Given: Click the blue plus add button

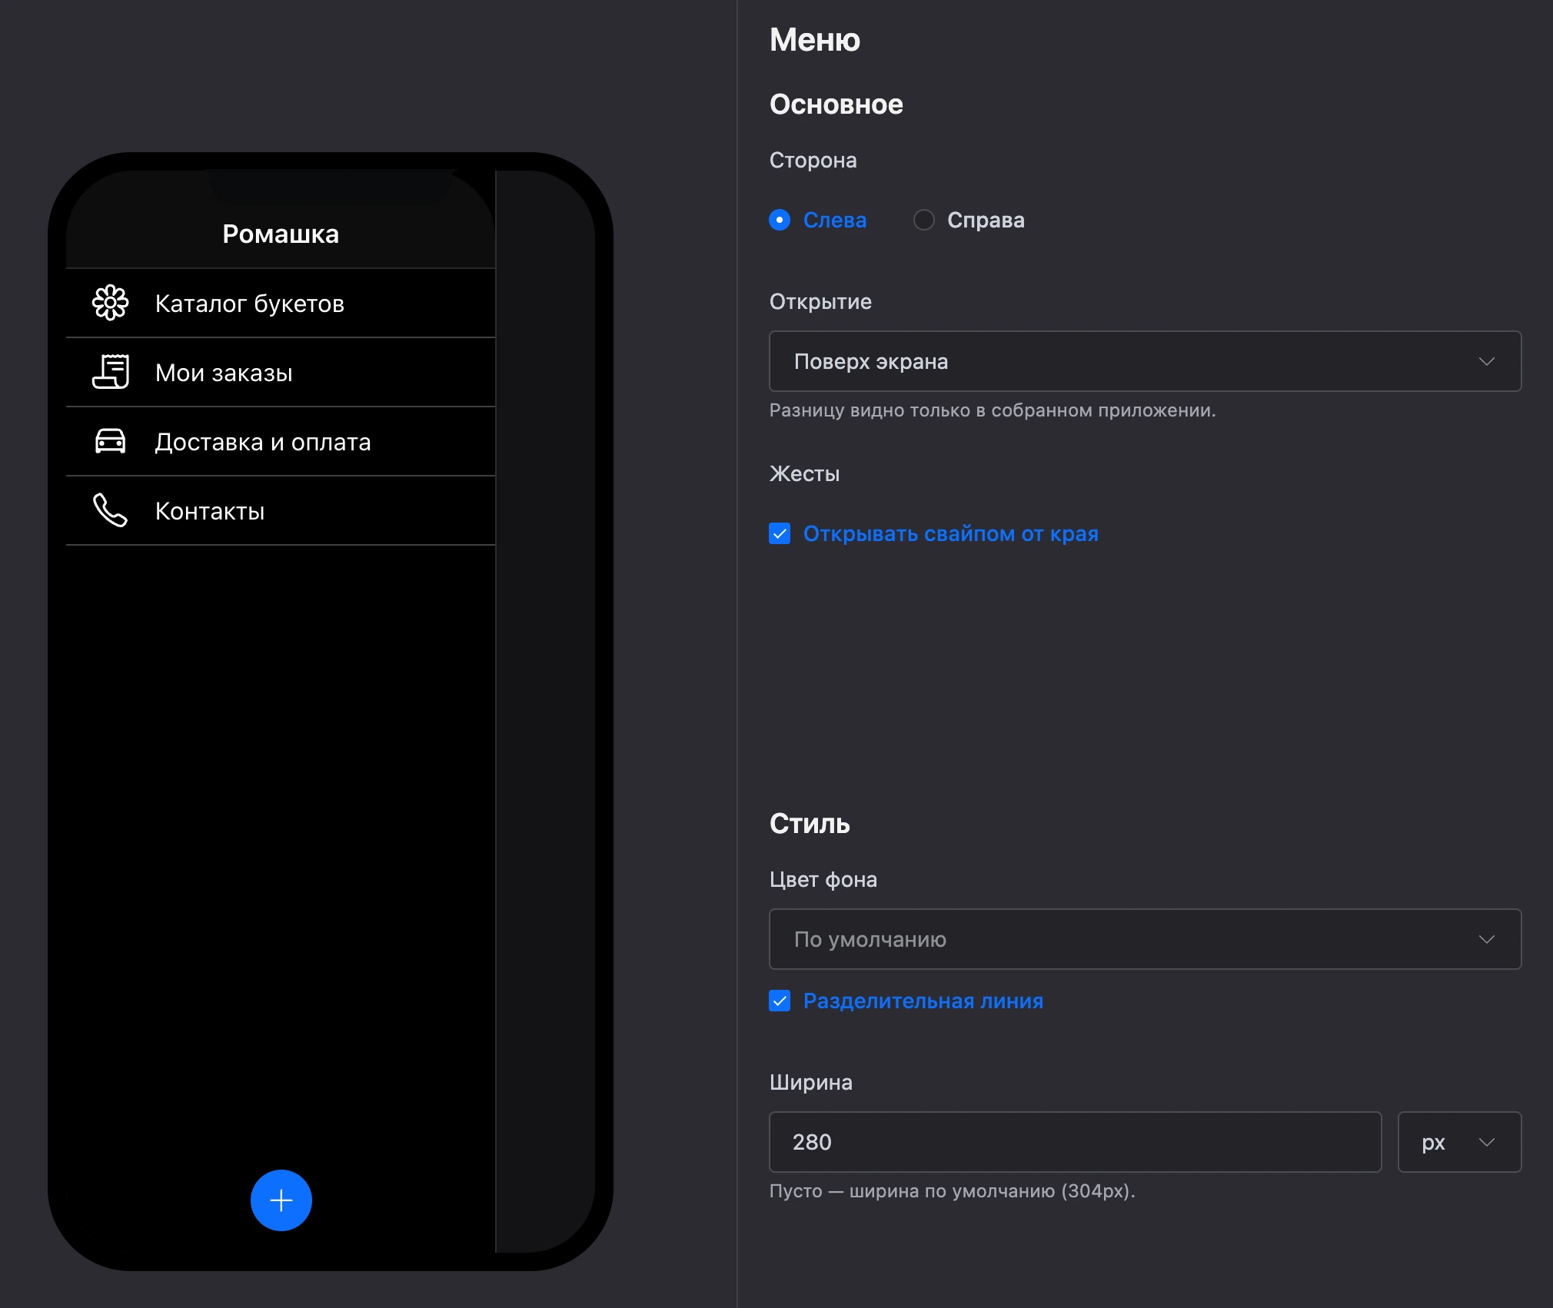Looking at the screenshot, I should click(x=281, y=1200).
